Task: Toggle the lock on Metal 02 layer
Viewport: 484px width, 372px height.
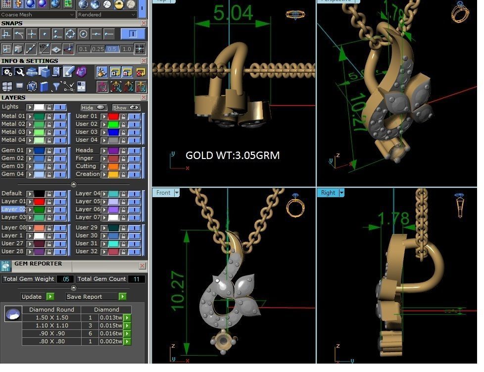Action: [x=49, y=124]
